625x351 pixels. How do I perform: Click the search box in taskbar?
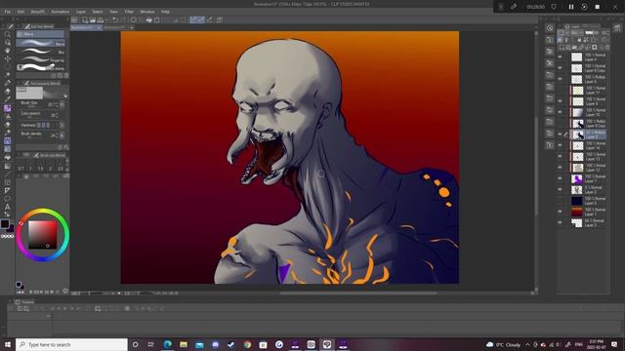(71, 344)
